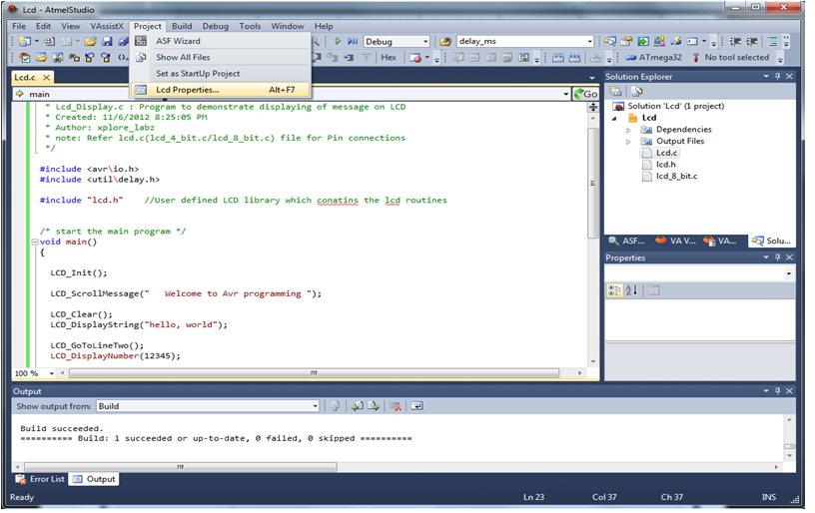Toggle Alphabetical sort in Properties
Viewport: 815px width, 513px height.
tap(631, 290)
